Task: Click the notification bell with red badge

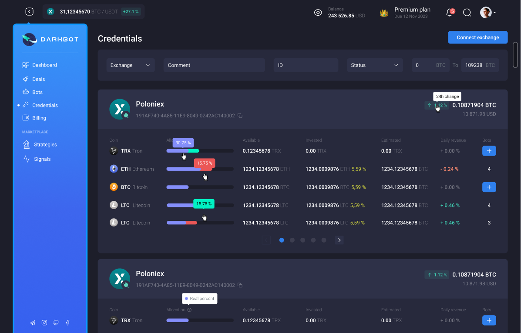Action: 450,13
